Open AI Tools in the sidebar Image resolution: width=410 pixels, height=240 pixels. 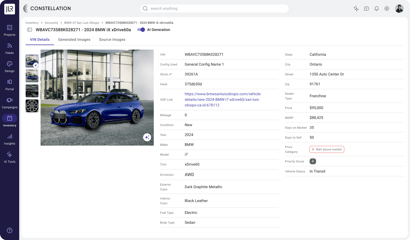click(10, 157)
